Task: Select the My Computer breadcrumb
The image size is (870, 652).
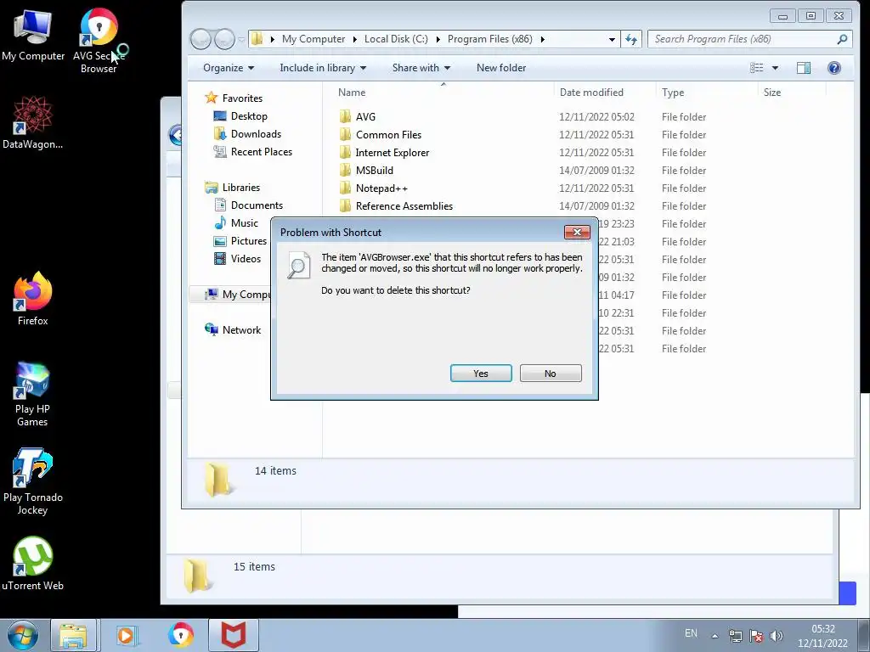Action: click(x=314, y=39)
